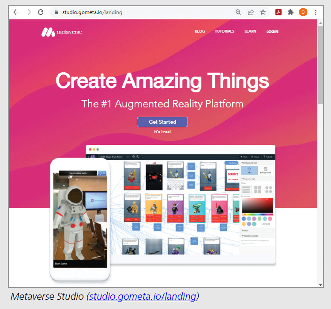
Task: Open the LOGIN nav item
Action: [272, 32]
